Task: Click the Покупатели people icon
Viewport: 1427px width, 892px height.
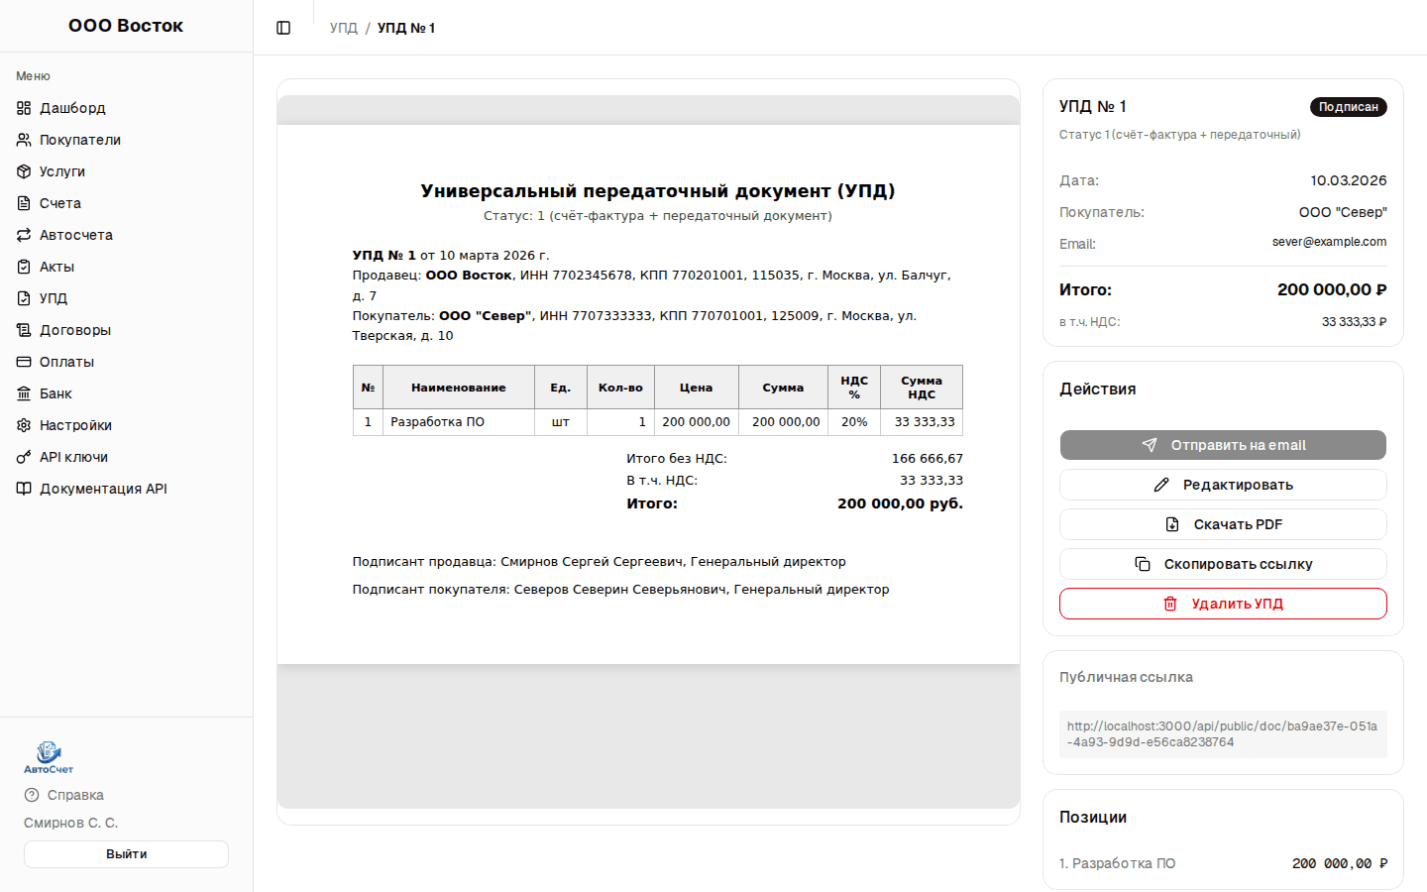Action: 24,140
